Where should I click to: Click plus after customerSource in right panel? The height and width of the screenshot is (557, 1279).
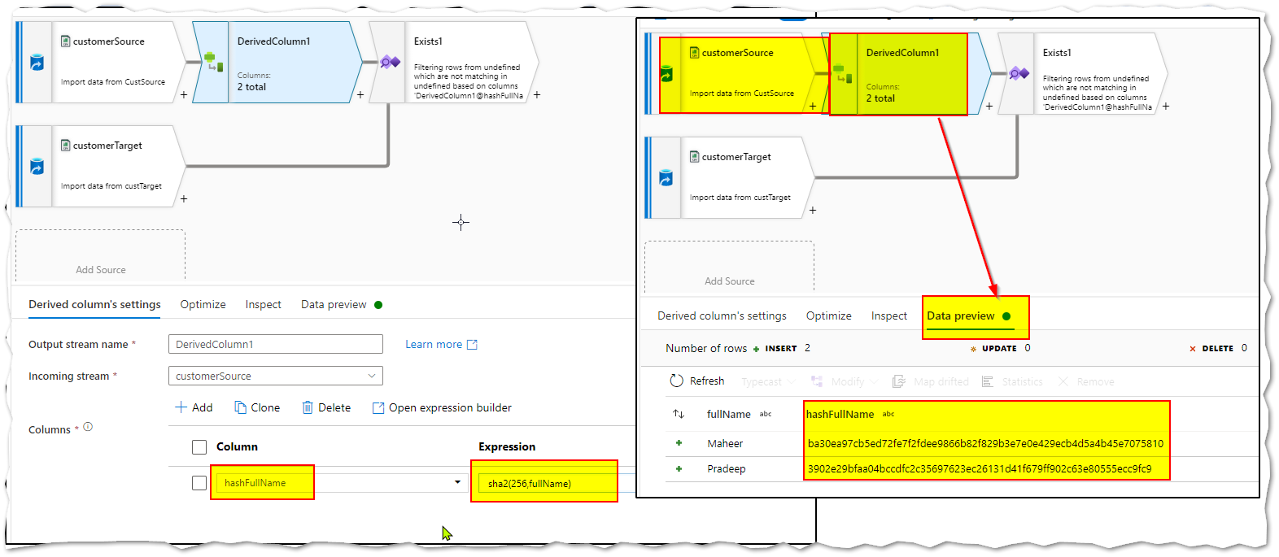813,107
